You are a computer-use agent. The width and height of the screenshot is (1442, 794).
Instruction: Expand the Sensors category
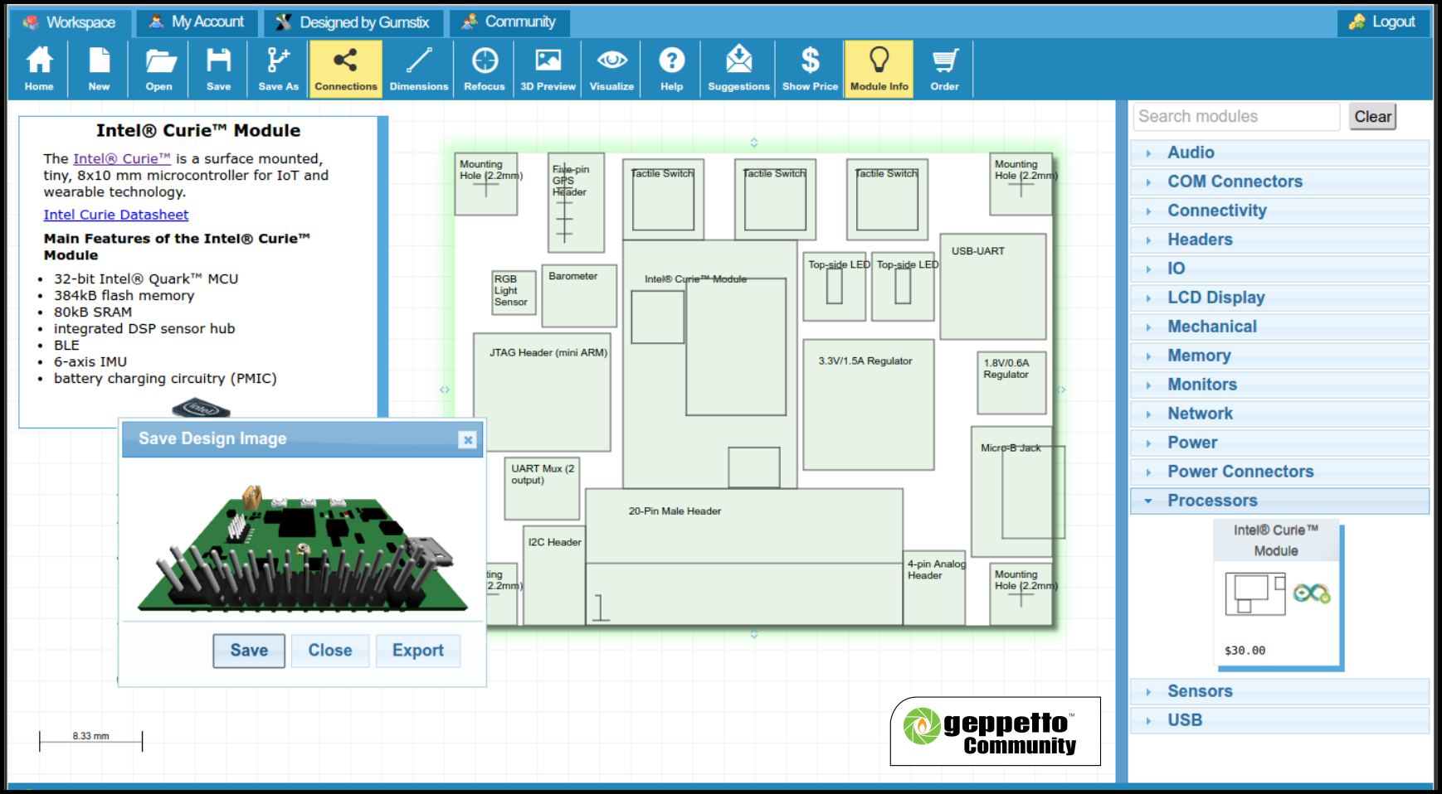1279,691
